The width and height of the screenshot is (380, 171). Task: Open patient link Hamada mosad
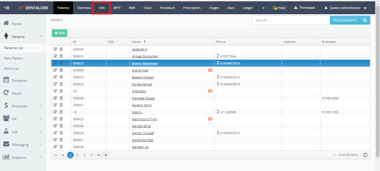click(143, 98)
